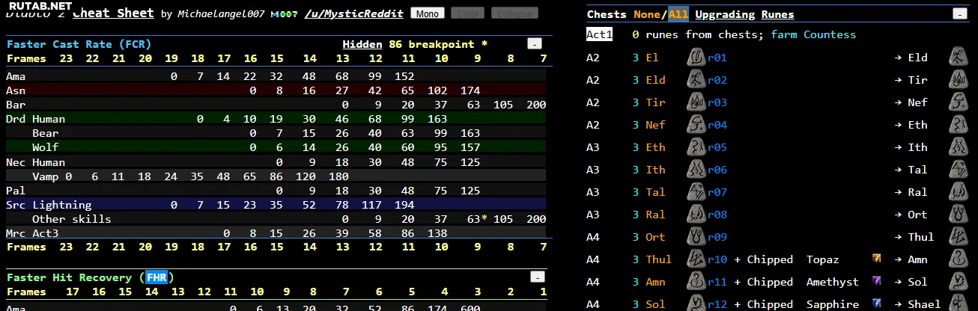Image resolution: width=978 pixels, height=311 pixels.
Task: Collapse the Faster Hit Recovery section
Action: (537, 277)
